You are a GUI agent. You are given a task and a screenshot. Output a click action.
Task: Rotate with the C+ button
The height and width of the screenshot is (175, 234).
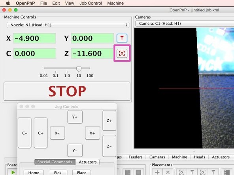(x=41, y=133)
